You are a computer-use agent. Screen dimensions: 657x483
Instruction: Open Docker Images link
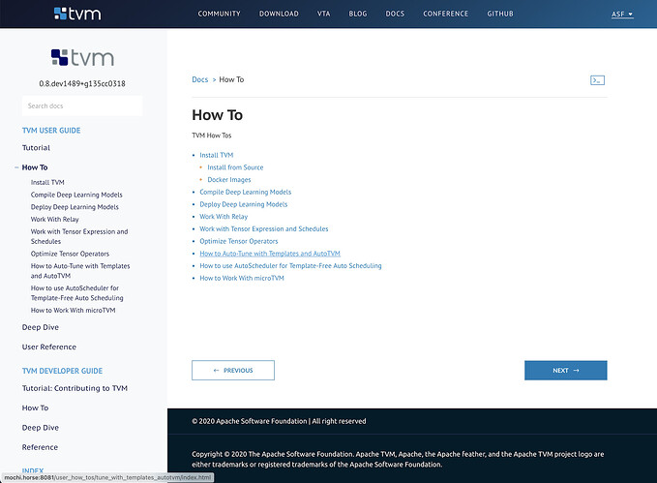click(x=229, y=180)
